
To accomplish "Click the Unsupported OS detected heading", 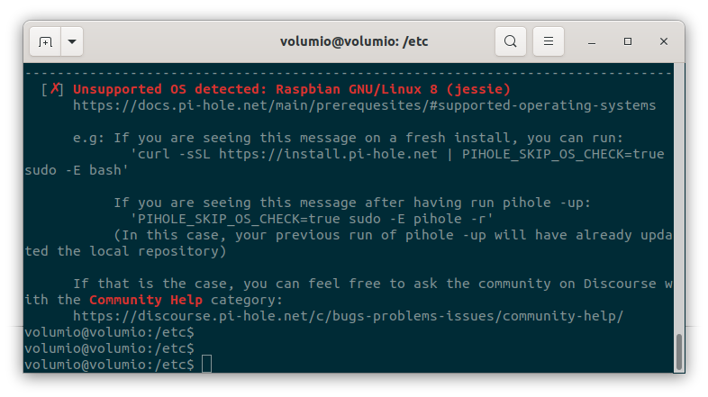I will point(292,89).
